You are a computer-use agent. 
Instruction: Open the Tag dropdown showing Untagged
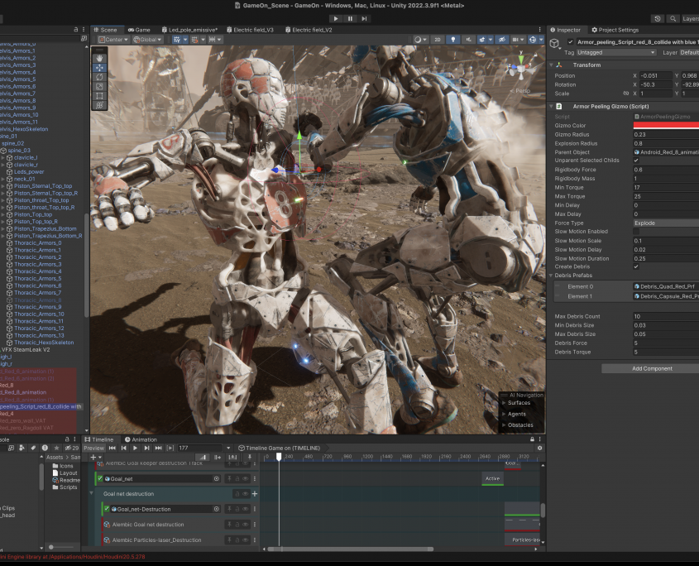[616, 52]
